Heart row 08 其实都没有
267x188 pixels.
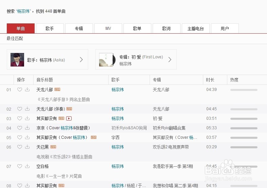[20, 186]
